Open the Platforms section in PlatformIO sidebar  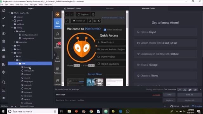57,70
